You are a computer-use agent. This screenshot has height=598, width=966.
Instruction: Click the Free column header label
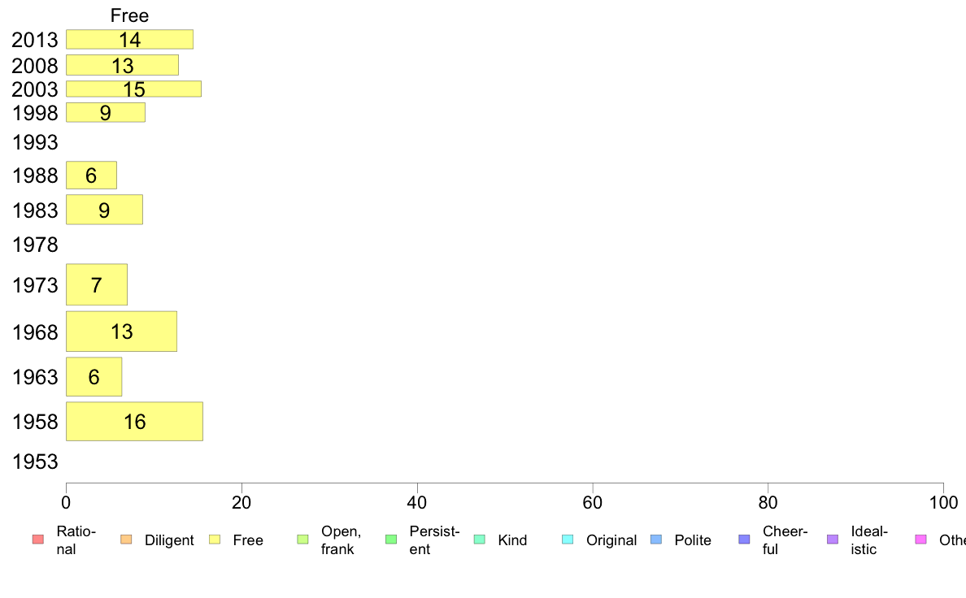(129, 15)
